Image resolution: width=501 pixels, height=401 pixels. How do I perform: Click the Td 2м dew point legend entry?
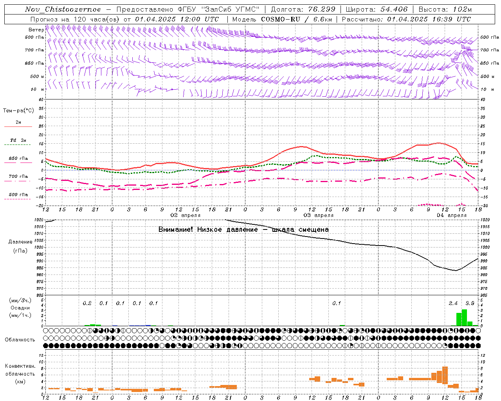pos(18,140)
